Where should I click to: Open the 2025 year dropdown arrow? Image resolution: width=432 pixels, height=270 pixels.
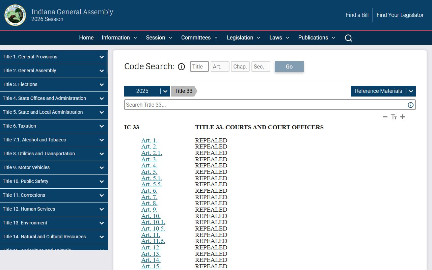pyautogui.click(x=165, y=91)
